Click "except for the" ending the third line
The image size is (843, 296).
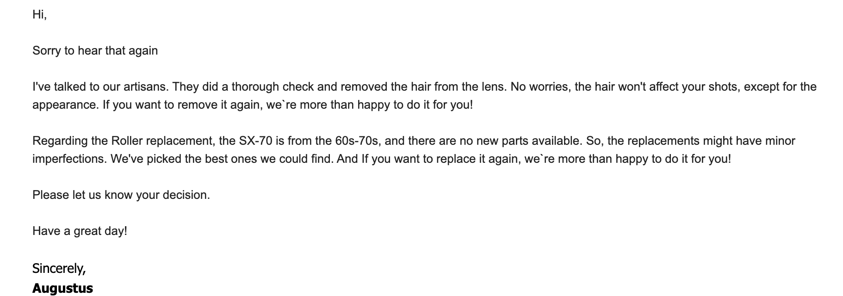tap(780, 87)
